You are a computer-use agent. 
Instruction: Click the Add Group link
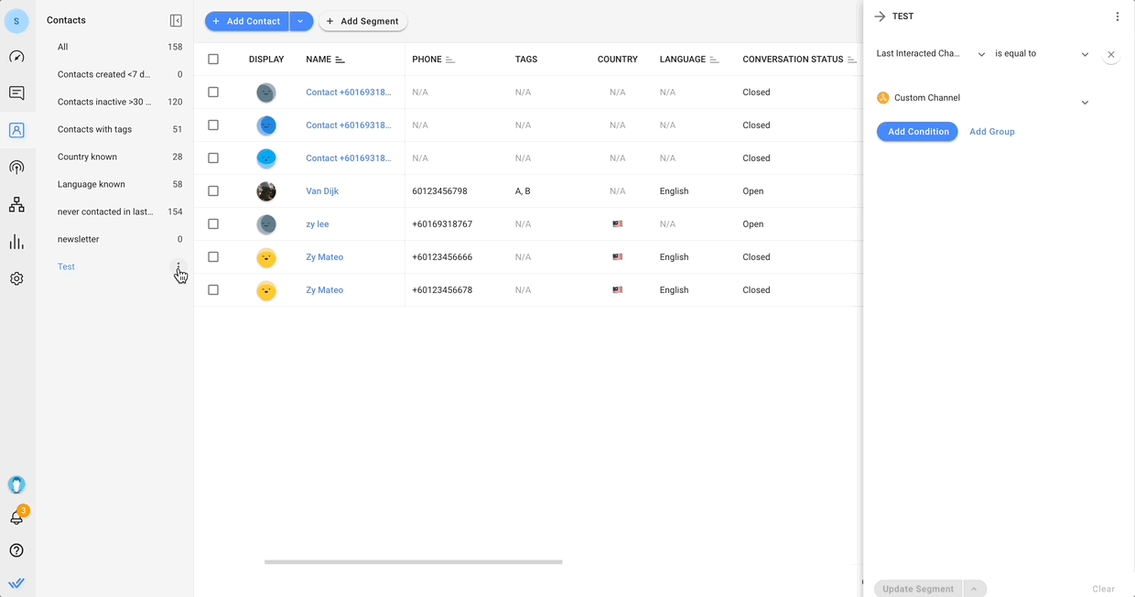[x=991, y=132]
